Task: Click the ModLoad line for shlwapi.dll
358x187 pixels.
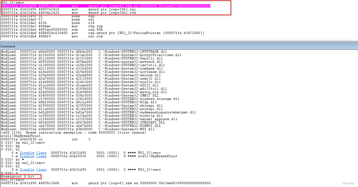Action: pos(82,106)
